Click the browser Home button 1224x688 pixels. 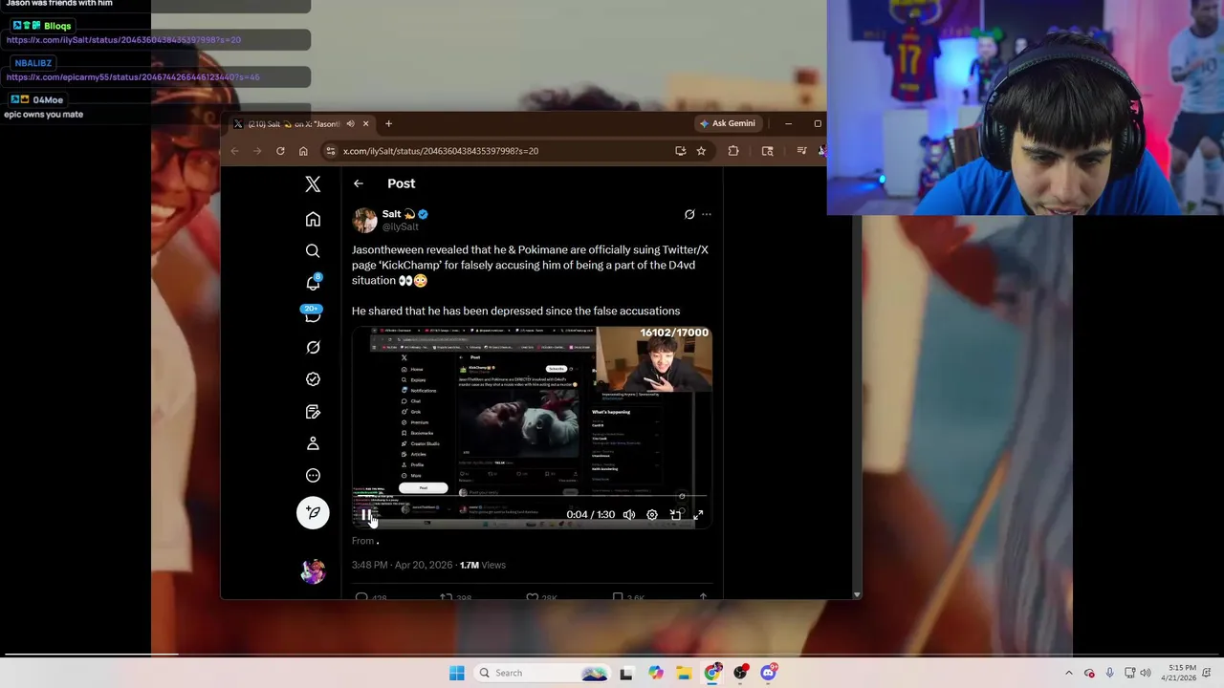[303, 151]
